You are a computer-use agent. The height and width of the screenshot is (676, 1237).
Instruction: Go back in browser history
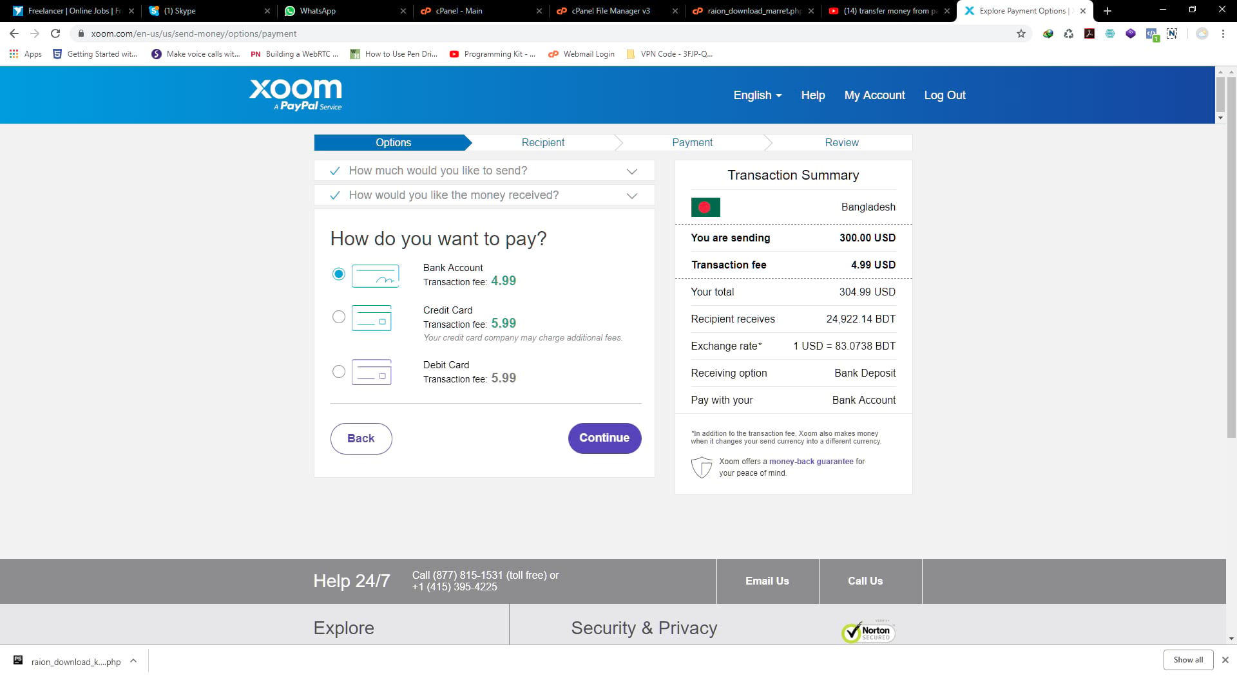pos(14,33)
